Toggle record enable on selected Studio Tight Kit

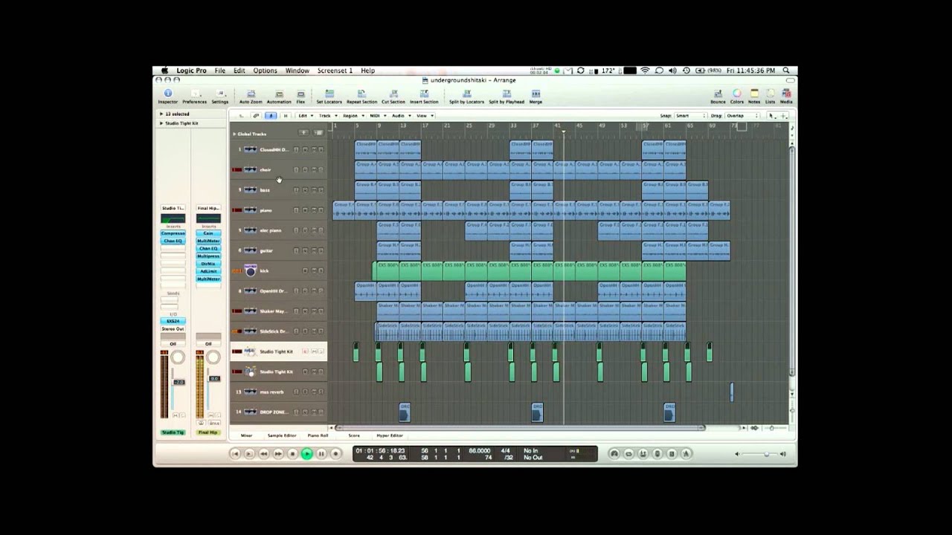[305, 351]
